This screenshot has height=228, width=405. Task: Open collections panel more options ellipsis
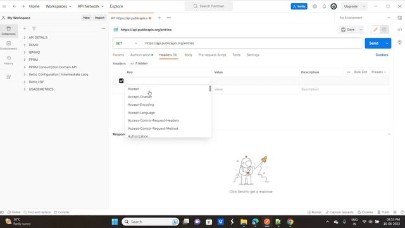click(x=103, y=28)
